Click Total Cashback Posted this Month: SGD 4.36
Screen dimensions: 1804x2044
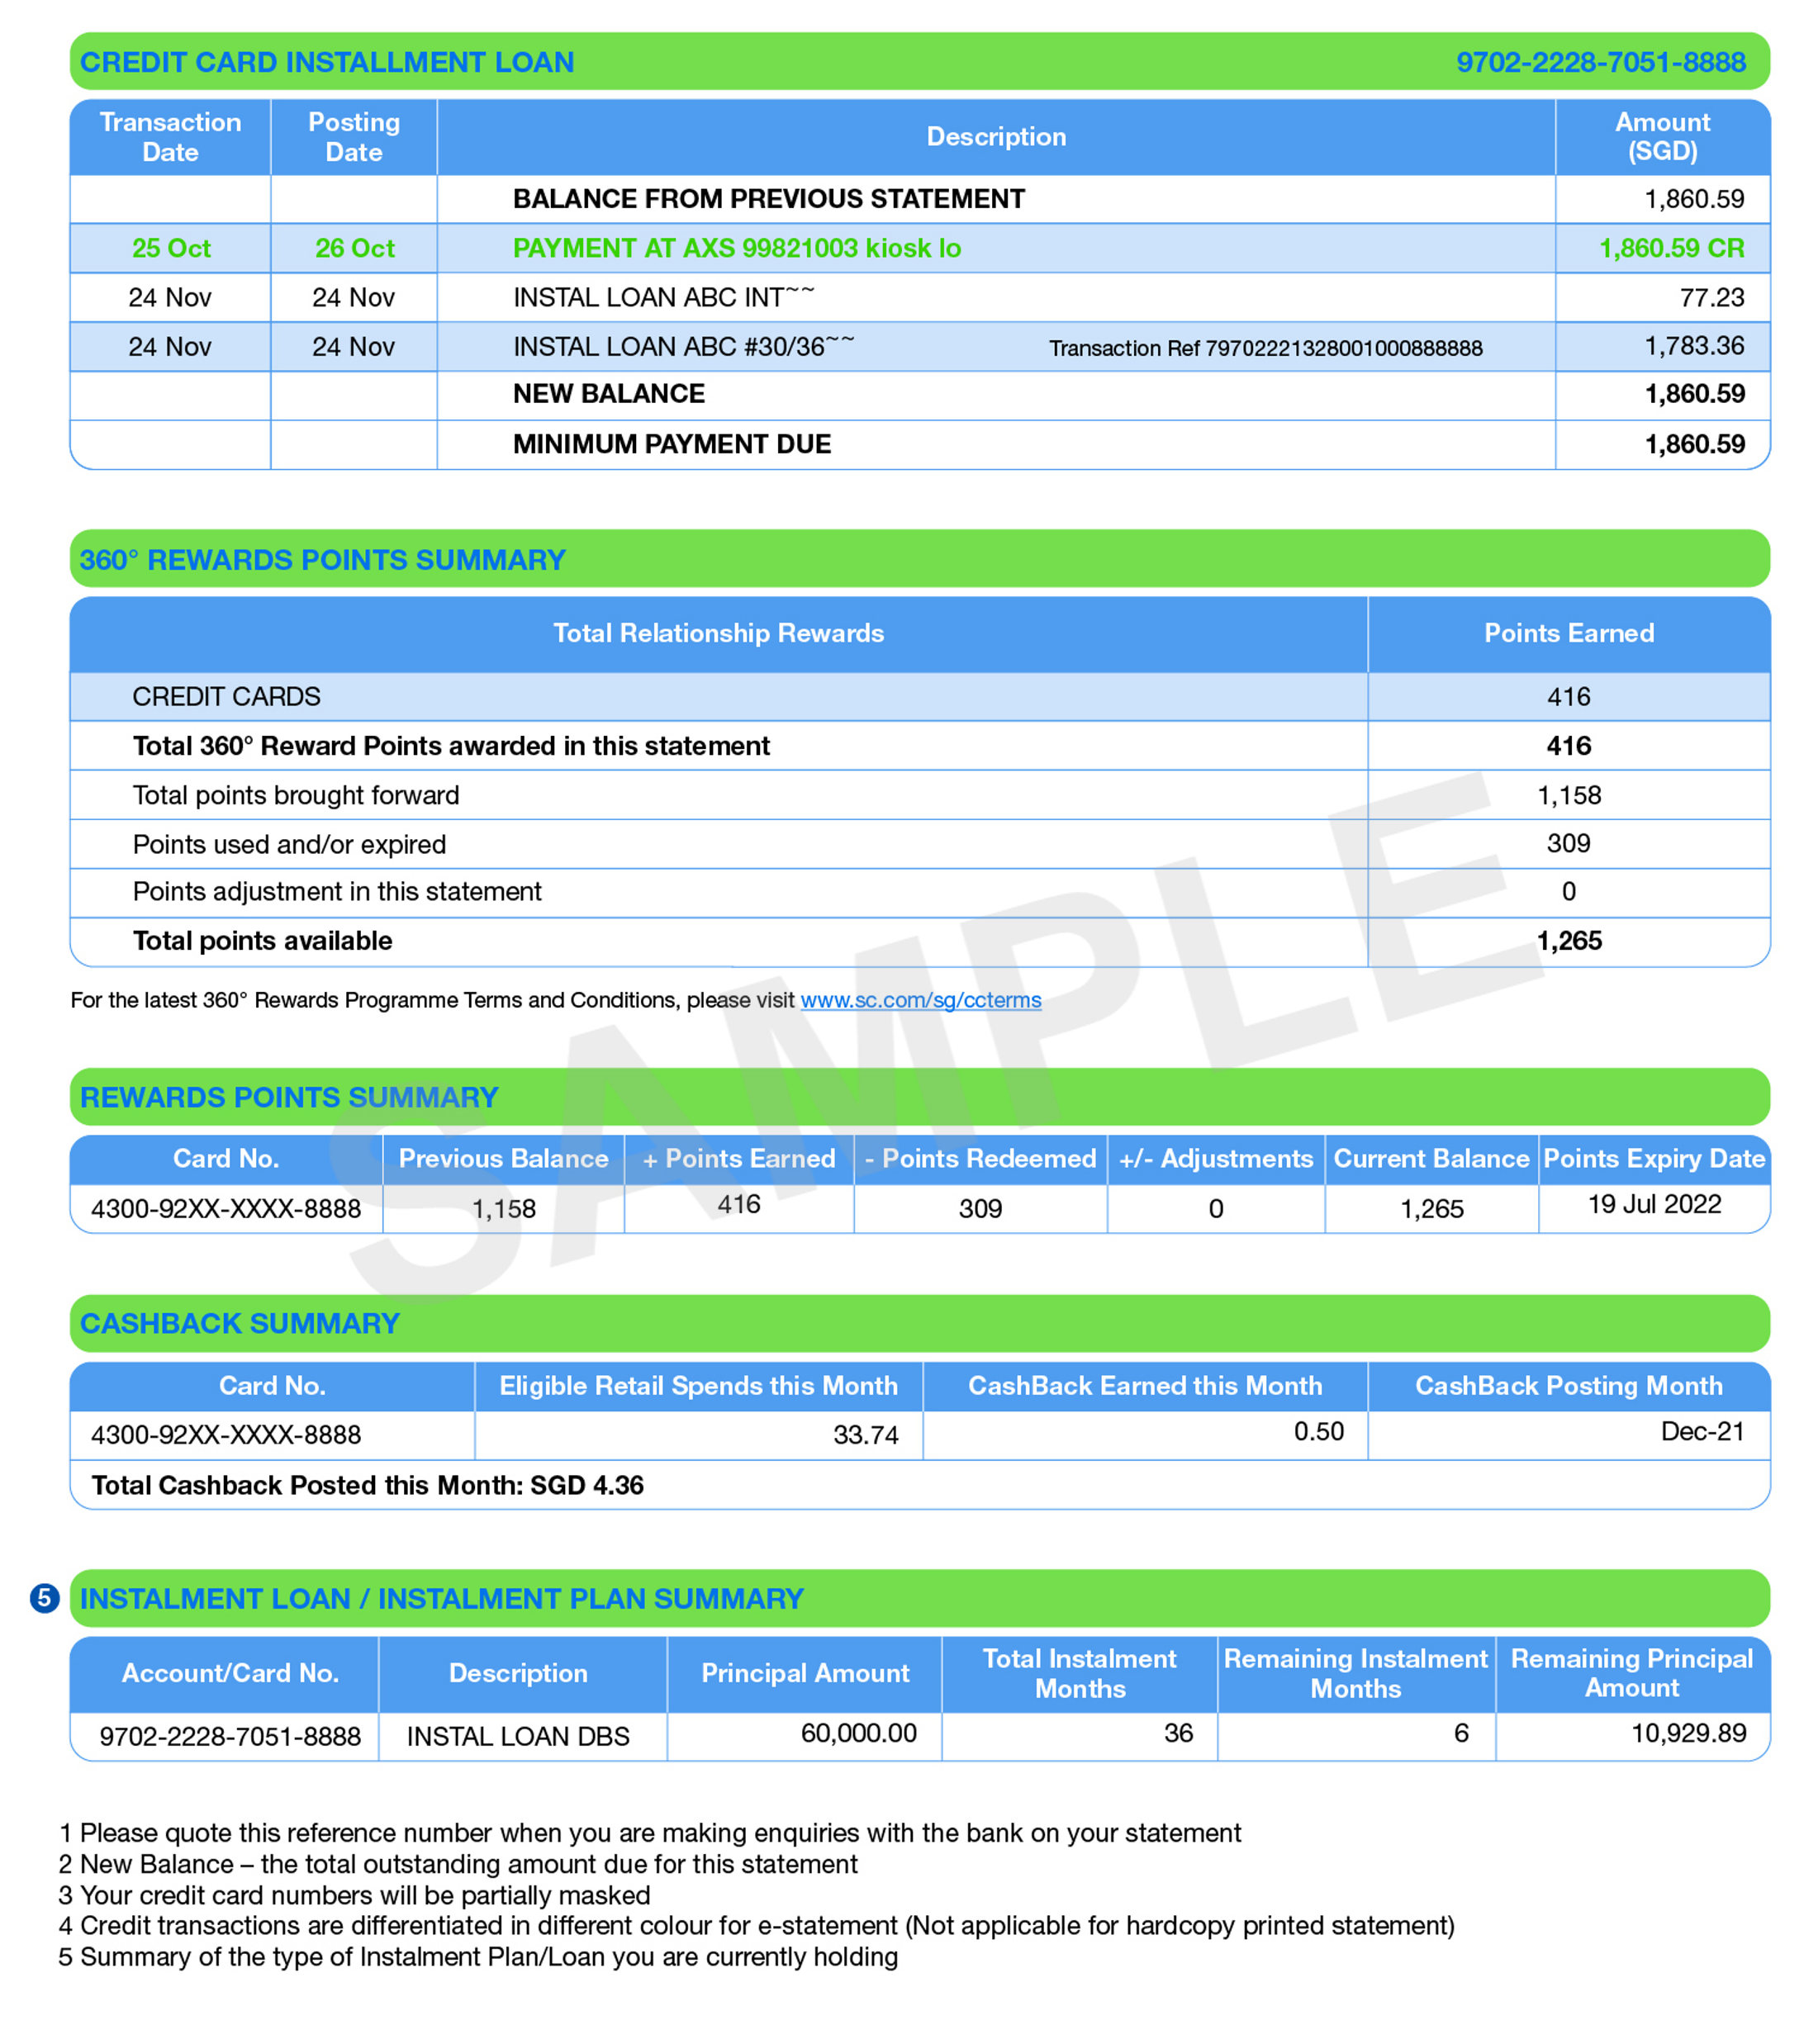pyautogui.click(x=367, y=1485)
